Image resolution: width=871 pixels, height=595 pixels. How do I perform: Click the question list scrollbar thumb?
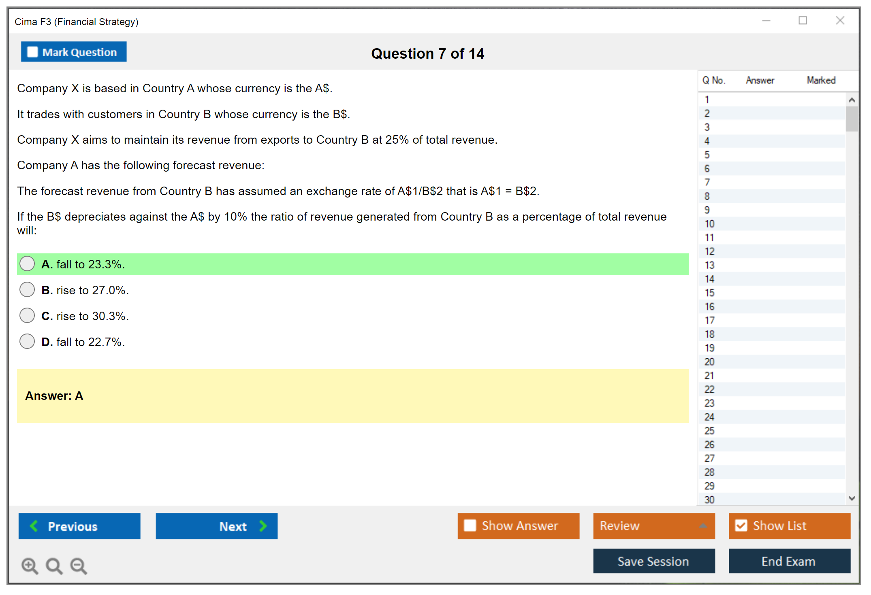[x=852, y=119]
